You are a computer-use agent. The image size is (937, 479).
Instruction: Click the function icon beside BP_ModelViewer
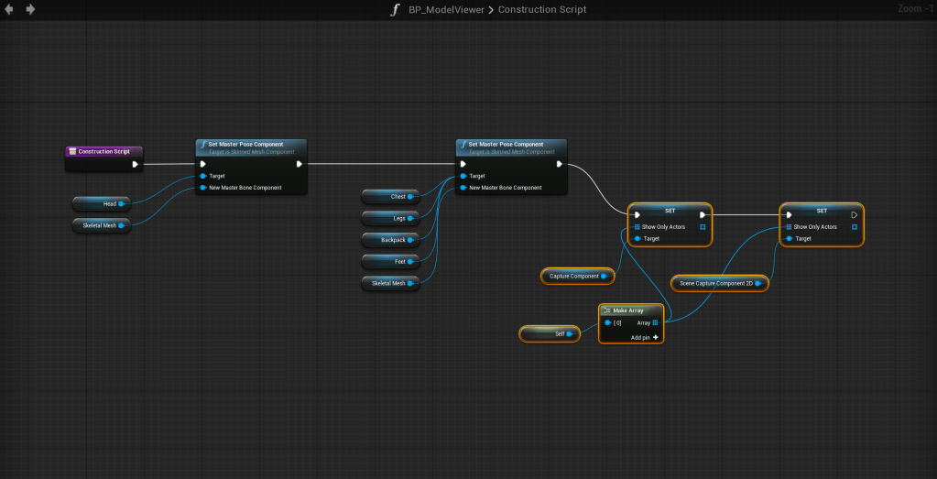[395, 9]
